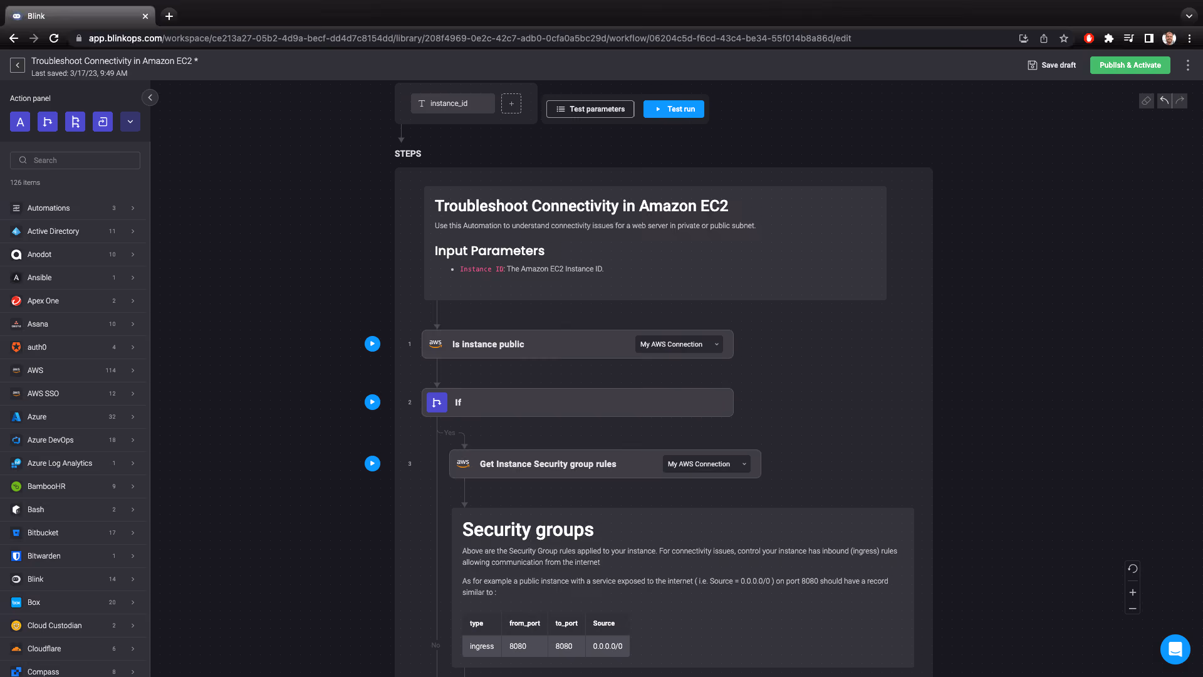The height and width of the screenshot is (677, 1203).
Task: Expand Azure category with 32 items
Action: pyautogui.click(x=73, y=417)
